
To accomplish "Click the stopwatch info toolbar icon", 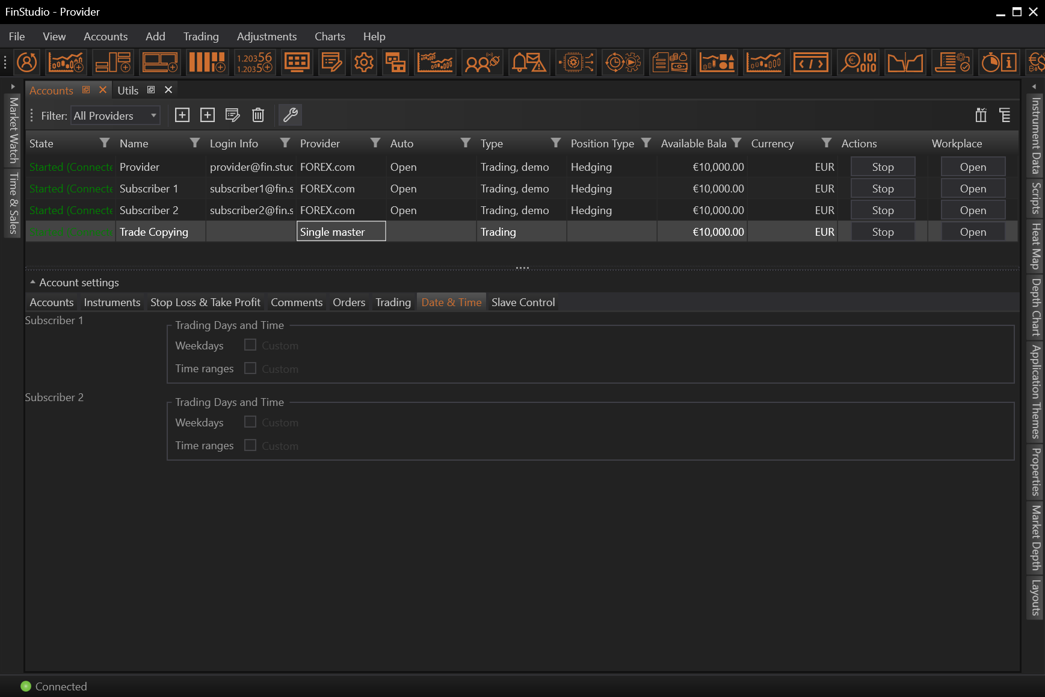I will (999, 63).
